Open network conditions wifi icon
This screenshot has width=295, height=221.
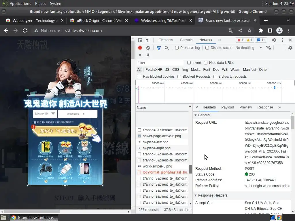[268, 48]
